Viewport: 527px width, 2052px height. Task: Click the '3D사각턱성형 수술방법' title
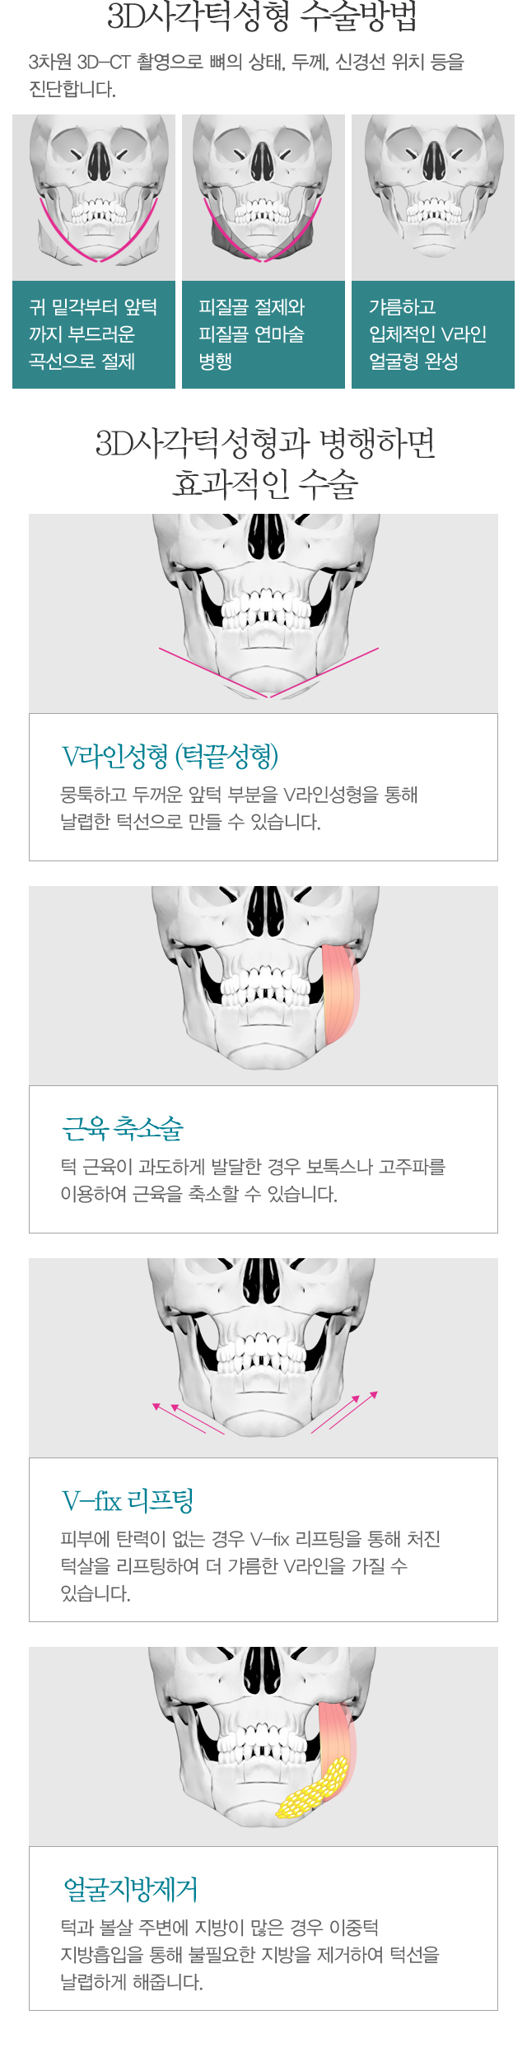(263, 16)
